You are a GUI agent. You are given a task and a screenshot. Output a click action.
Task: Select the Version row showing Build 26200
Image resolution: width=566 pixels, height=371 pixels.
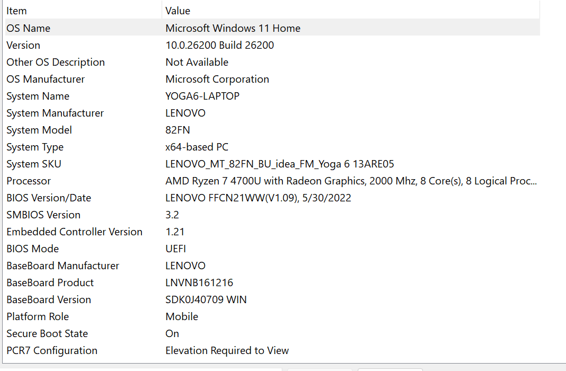tap(23, 45)
